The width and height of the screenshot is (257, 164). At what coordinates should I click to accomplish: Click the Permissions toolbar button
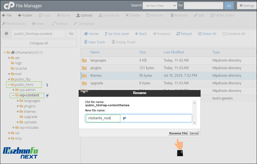click(14, 24)
